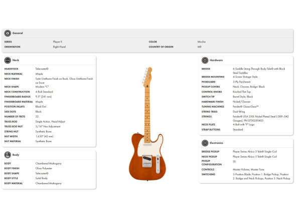Select the Electronics section heading
The image size is (296, 217).
[216, 143]
